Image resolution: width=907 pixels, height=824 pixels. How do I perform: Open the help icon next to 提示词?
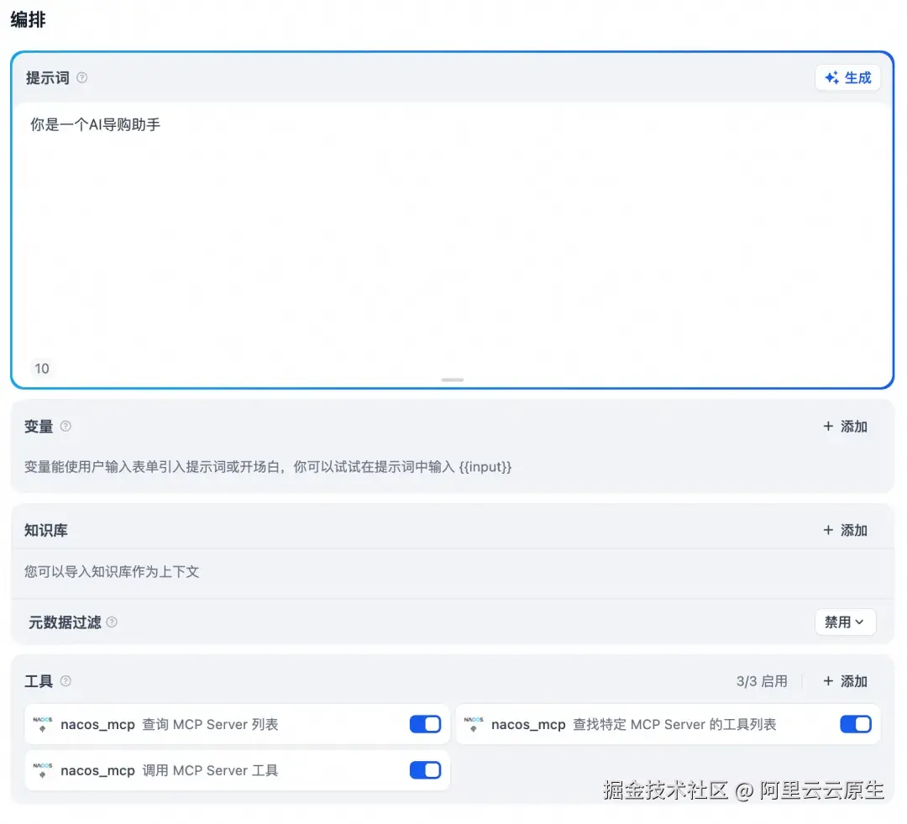click(81, 77)
